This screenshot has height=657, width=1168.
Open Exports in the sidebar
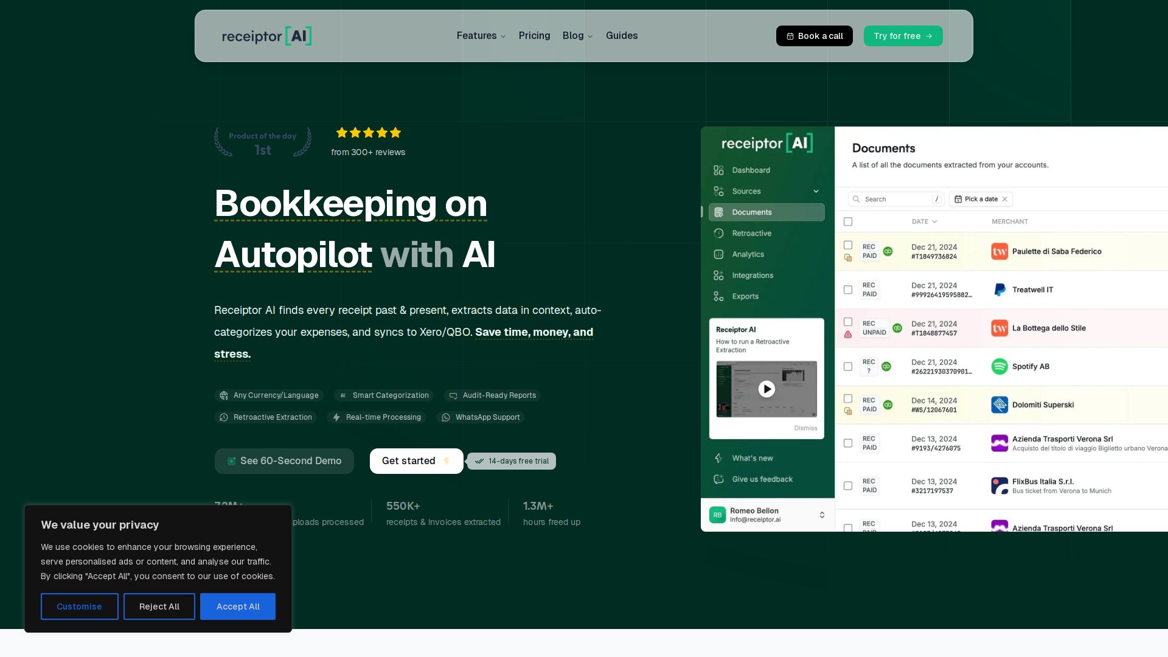[746, 296]
